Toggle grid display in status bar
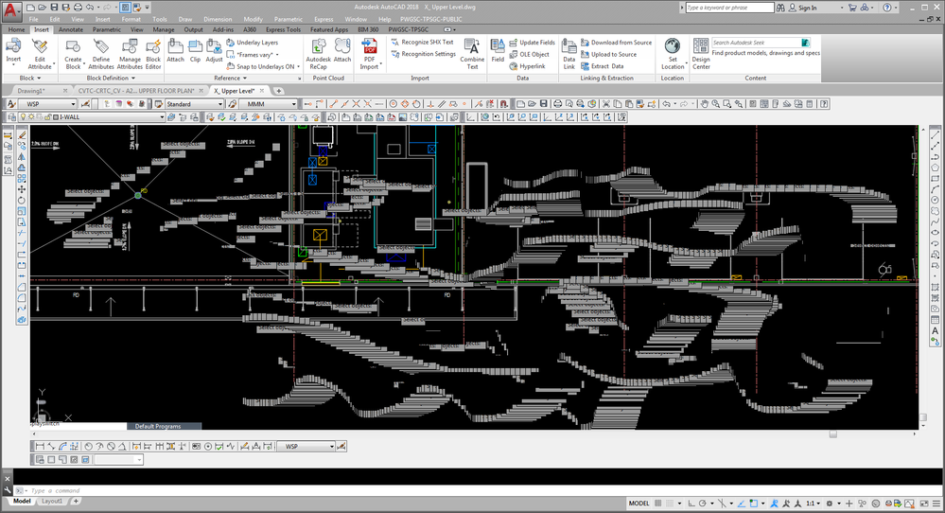The image size is (945, 513). click(x=657, y=504)
